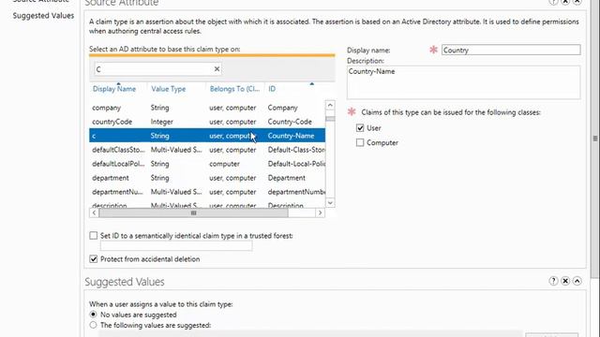The image size is (600, 337).
Task: Select The following values are suggested
Action: pyautogui.click(x=93, y=325)
